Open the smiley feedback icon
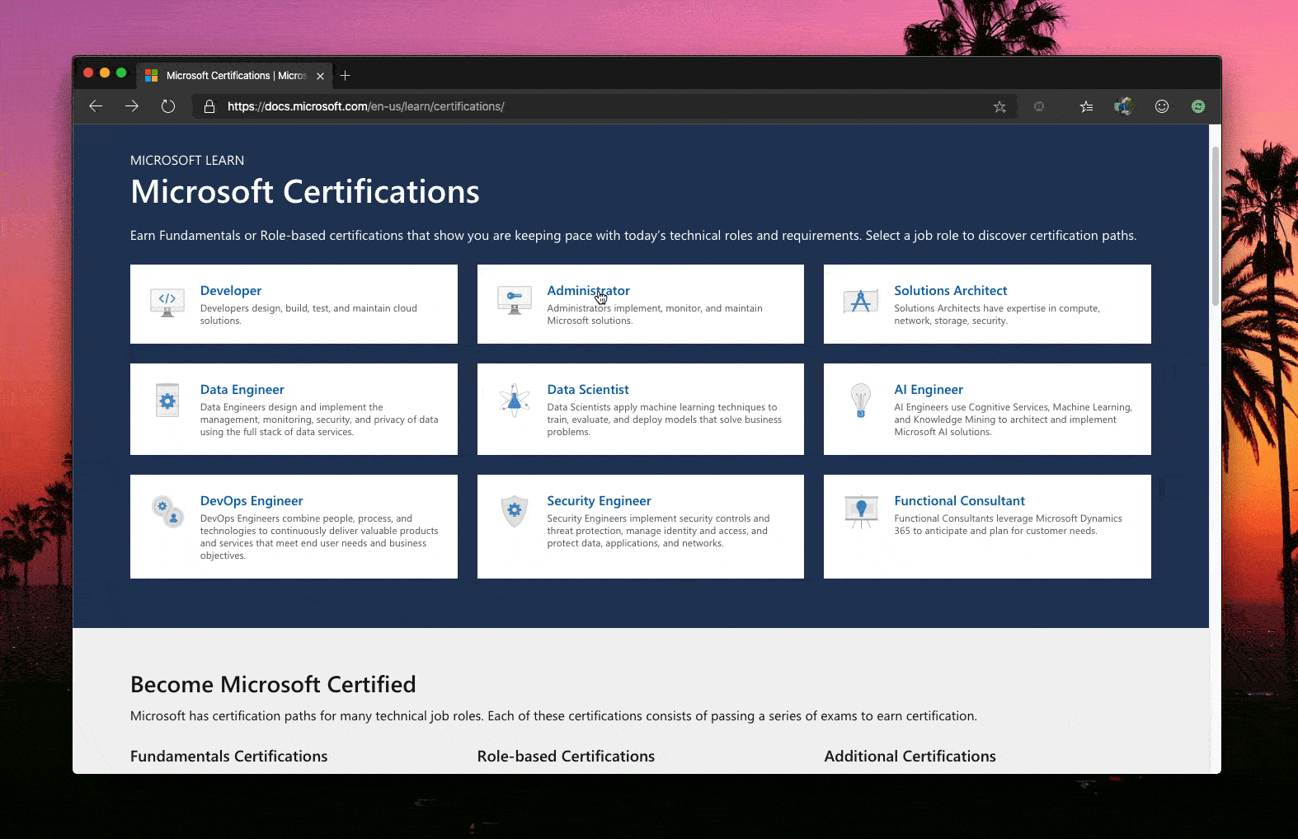Viewport: 1298px width, 839px height. (1162, 106)
